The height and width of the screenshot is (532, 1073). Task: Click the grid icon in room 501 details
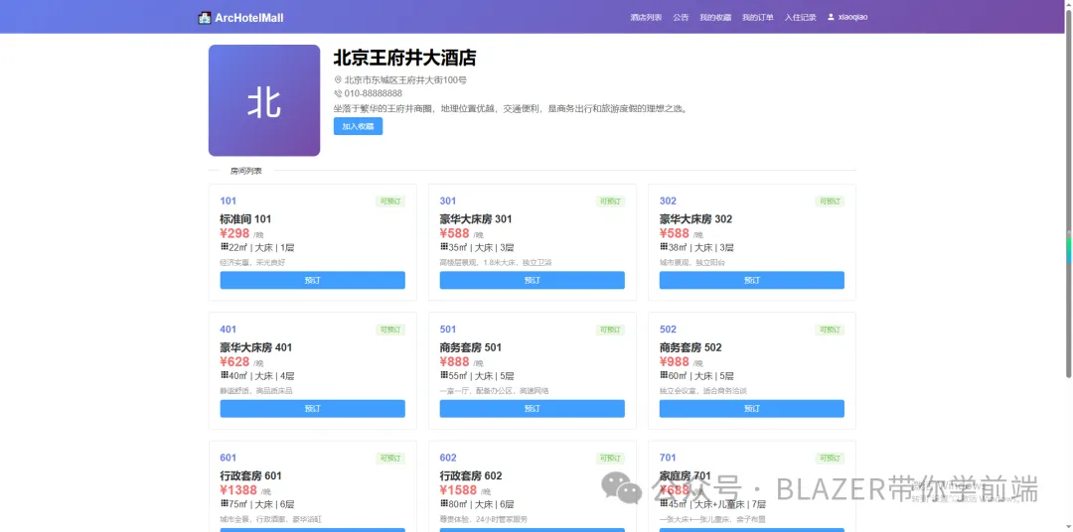point(443,375)
